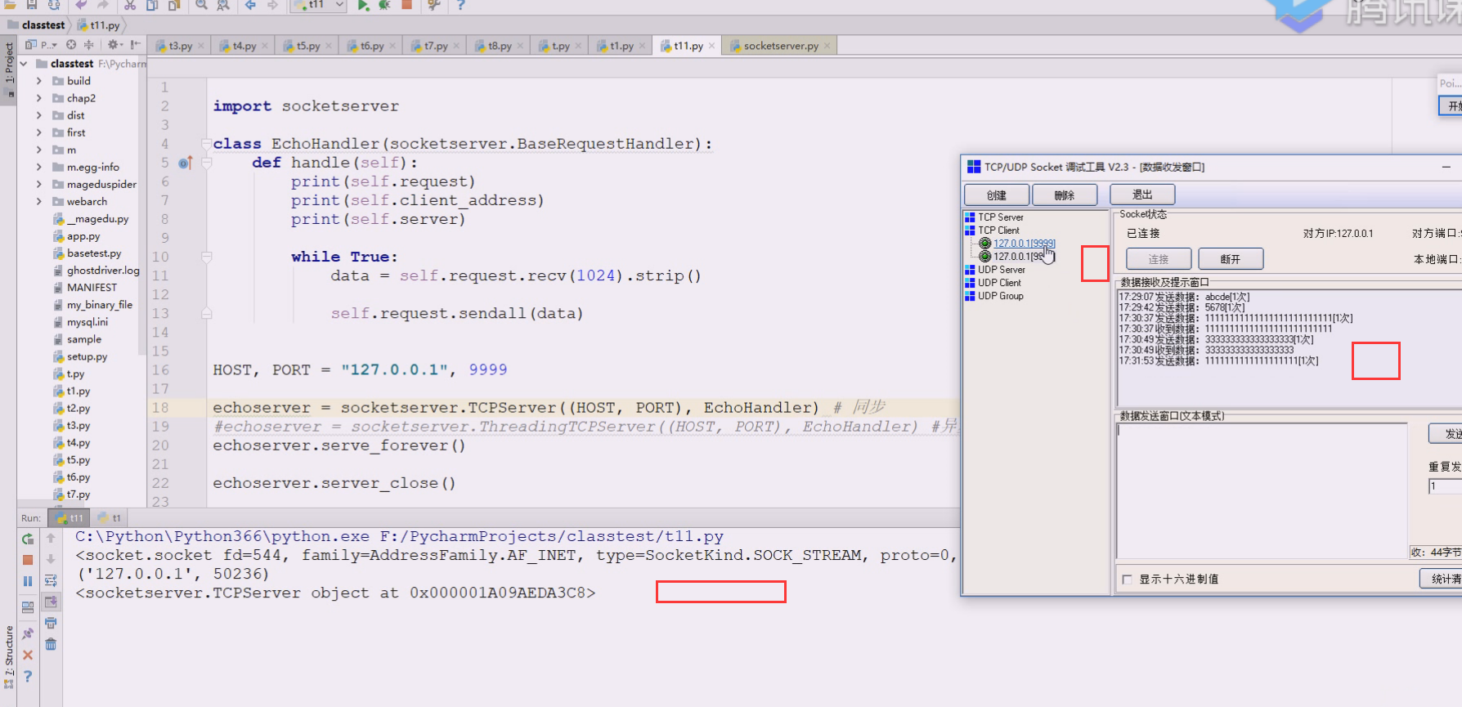
Task: Open Run panel help question mark
Action: coord(28,676)
